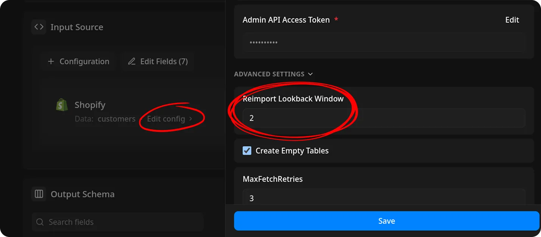
Task: Click the masked API token field
Action: 384,43
